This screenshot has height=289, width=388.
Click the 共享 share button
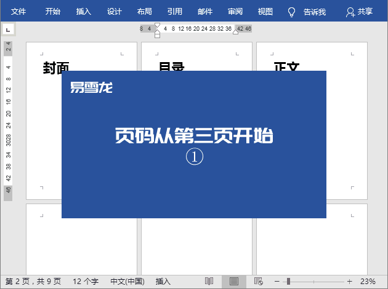(359, 12)
